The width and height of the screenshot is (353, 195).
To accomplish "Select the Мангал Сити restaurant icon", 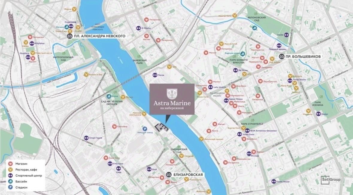I will (234, 16).
